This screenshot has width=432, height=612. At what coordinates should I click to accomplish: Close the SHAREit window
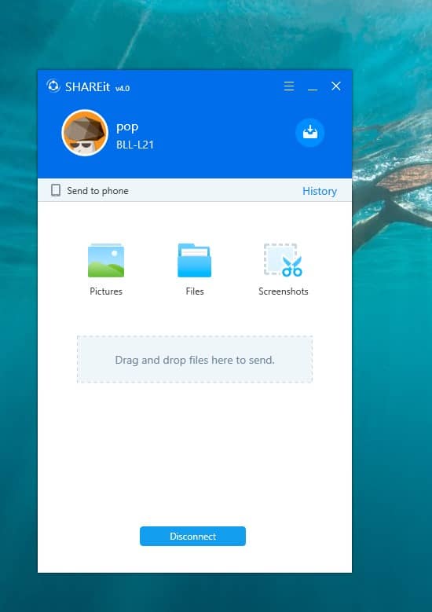pyautogui.click(x=336, y=86)
